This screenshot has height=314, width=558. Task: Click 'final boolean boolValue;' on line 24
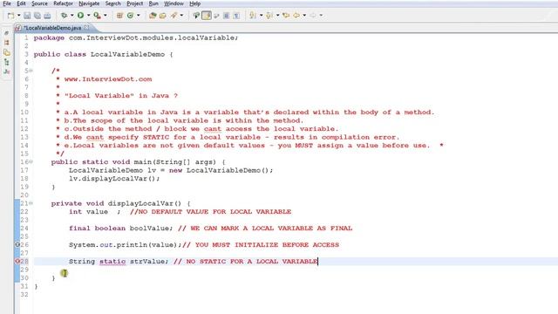coord(121,229)
